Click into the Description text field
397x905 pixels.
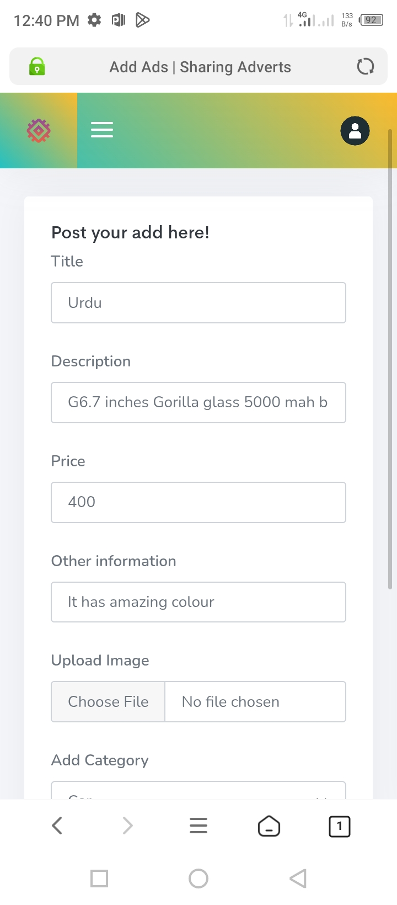coord(198,403)
